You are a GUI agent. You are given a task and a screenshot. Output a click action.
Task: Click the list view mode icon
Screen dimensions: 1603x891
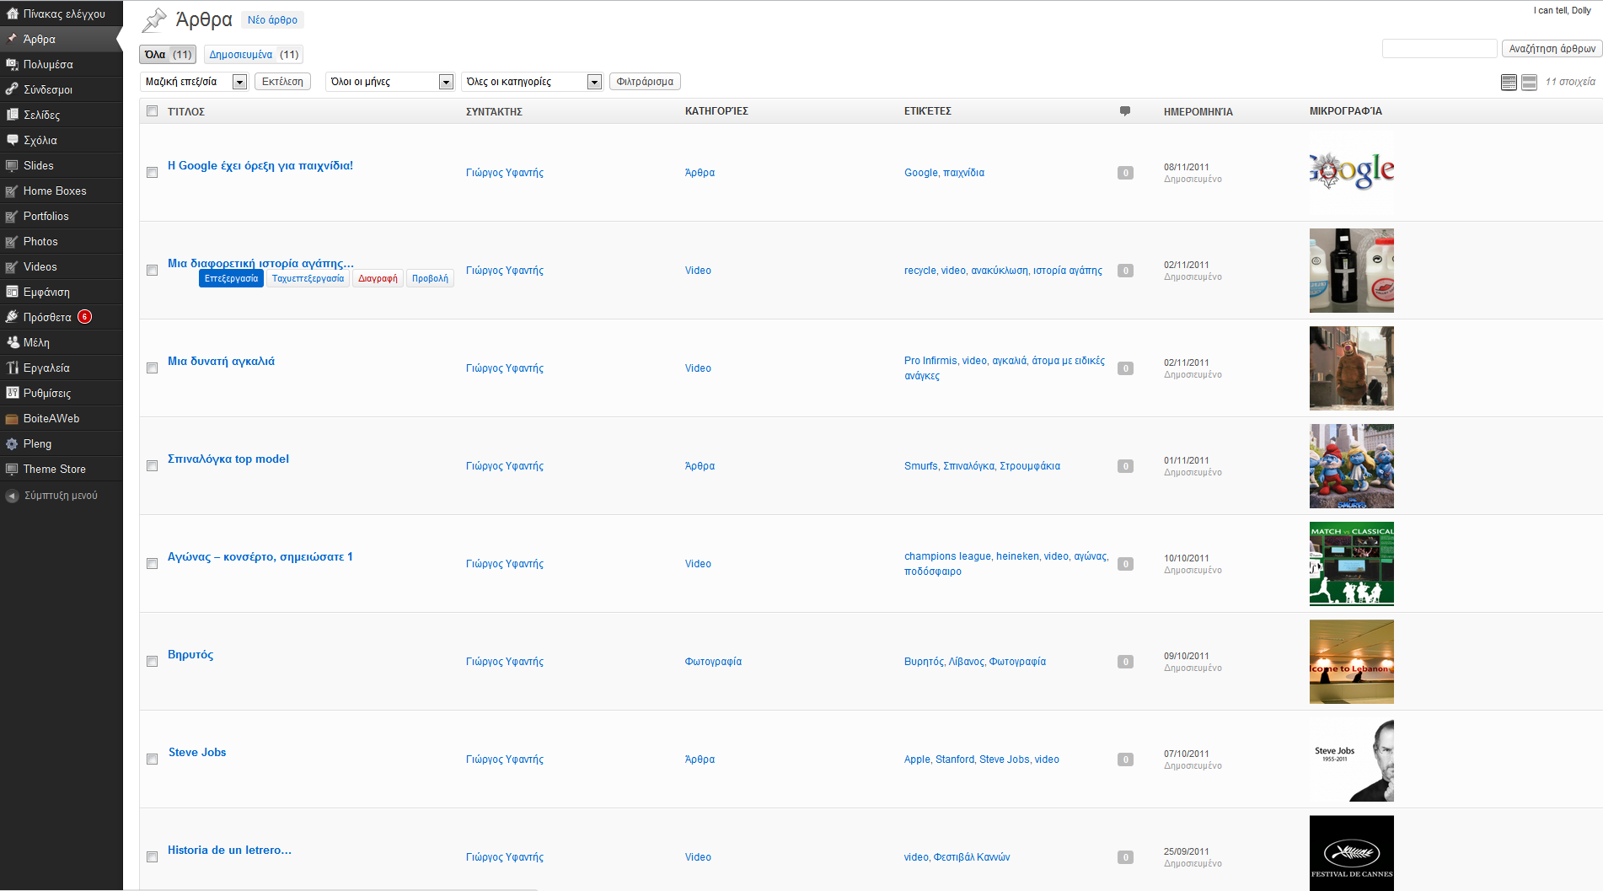point(1509,82)
